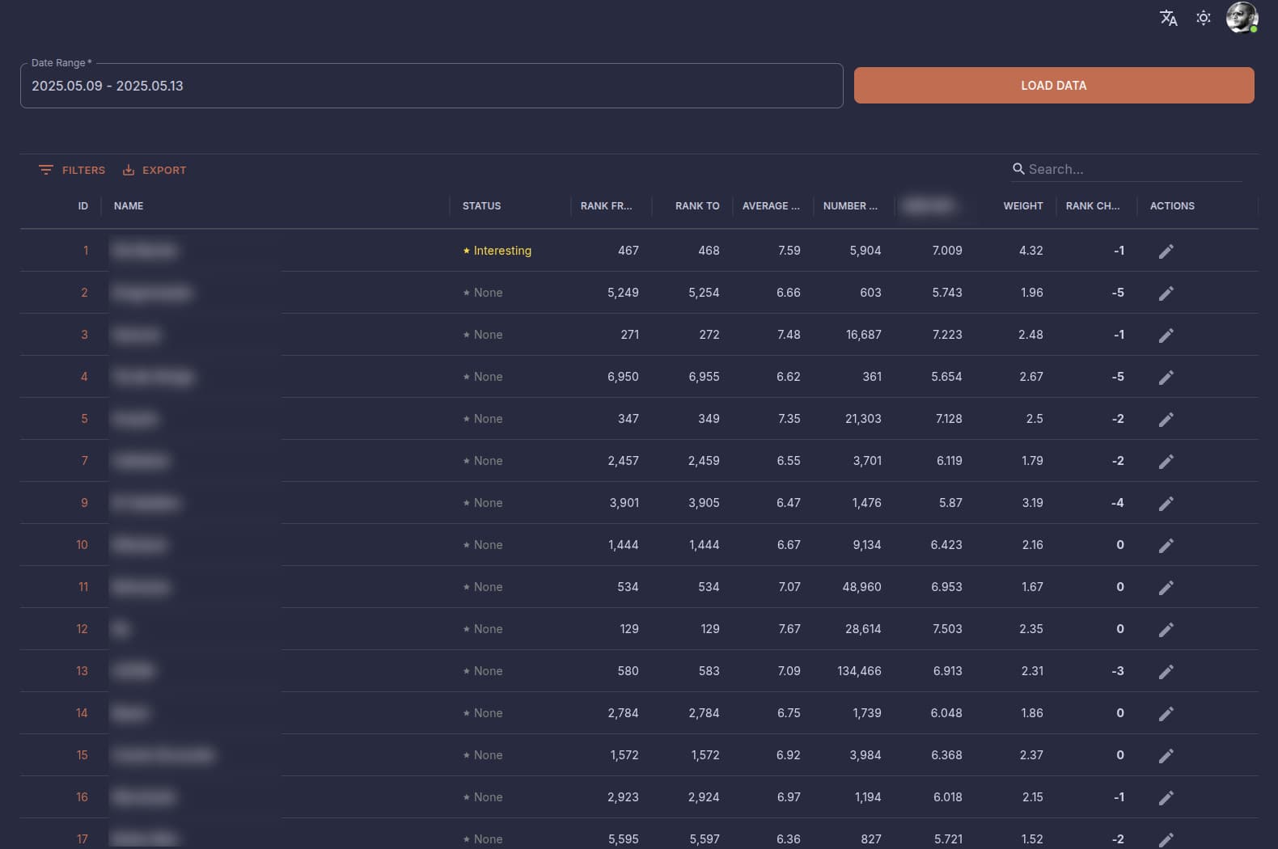Select cell value 134,466

(x=859, y=671)
